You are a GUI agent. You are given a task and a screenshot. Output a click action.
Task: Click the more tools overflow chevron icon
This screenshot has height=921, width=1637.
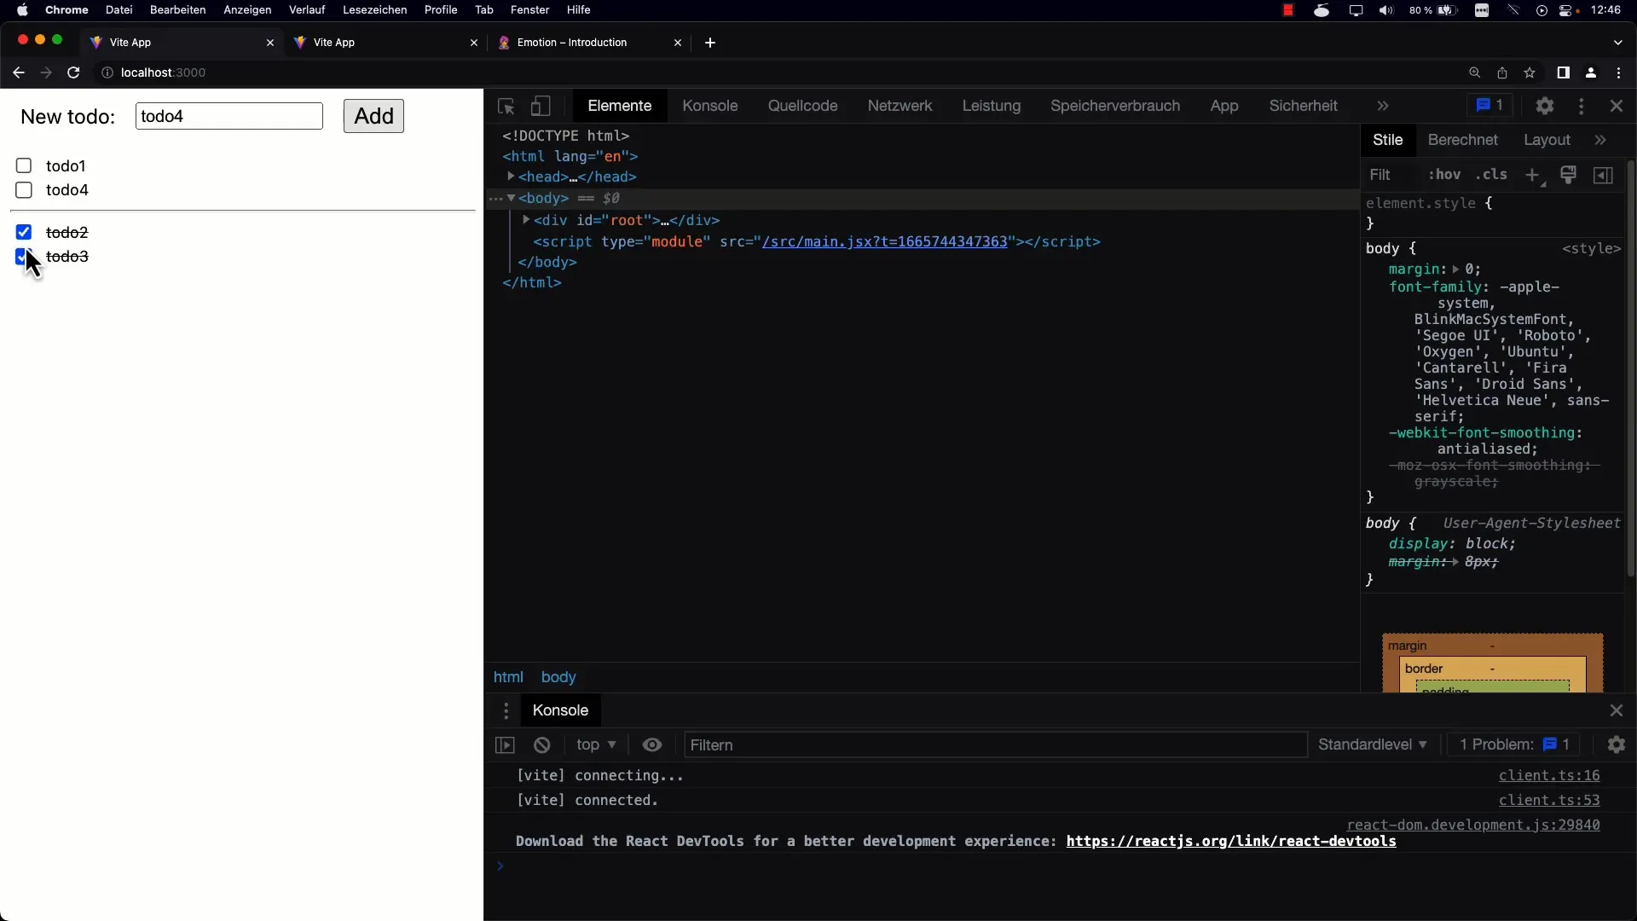pos(1383,105)
